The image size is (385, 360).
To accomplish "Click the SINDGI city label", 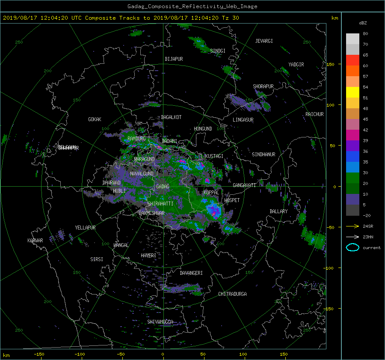I will pos(218,51).
